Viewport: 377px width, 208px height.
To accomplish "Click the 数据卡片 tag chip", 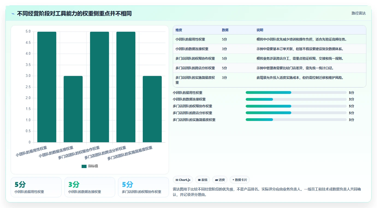I will tap(240, 180).
